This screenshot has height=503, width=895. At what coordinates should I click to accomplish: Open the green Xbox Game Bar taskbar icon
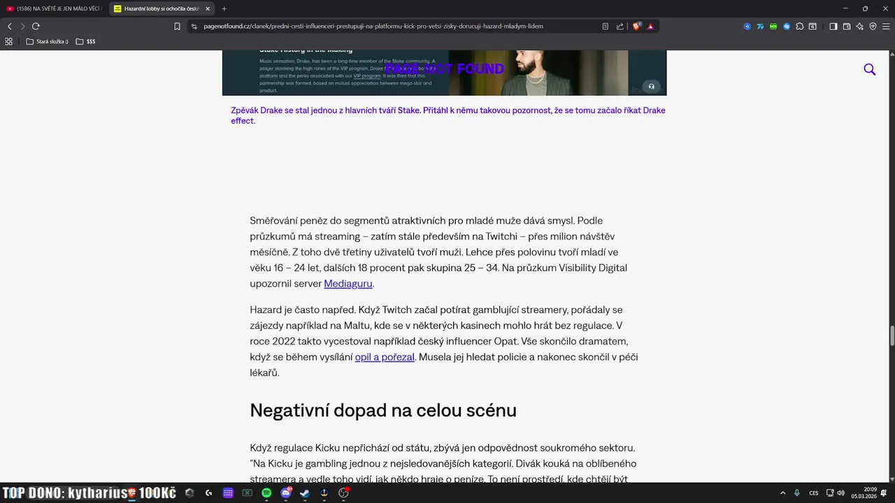pyautogui.click(x=247, y=493)
